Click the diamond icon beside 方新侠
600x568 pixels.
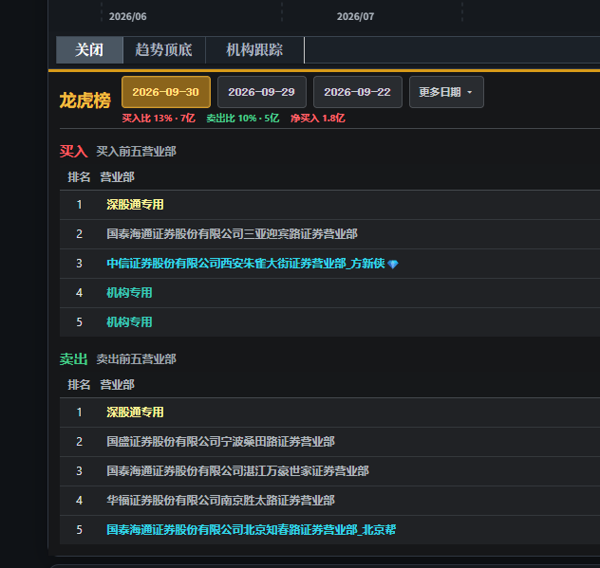click(x=393, y=265)
